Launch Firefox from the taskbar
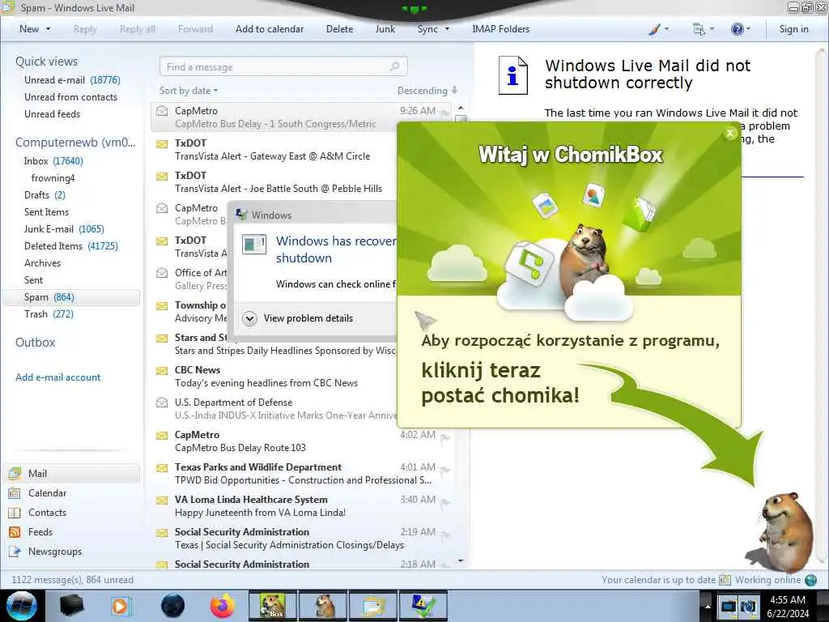This screenshot has width=829, height=622. click(223, 606)
